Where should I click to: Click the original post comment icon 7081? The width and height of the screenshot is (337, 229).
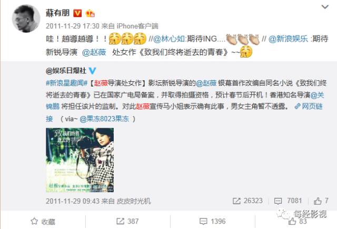[288, 201]
